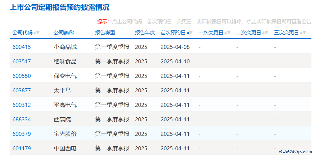Click the 报告类型 column header
Screen dimensions: 314x156
(105, 33)
